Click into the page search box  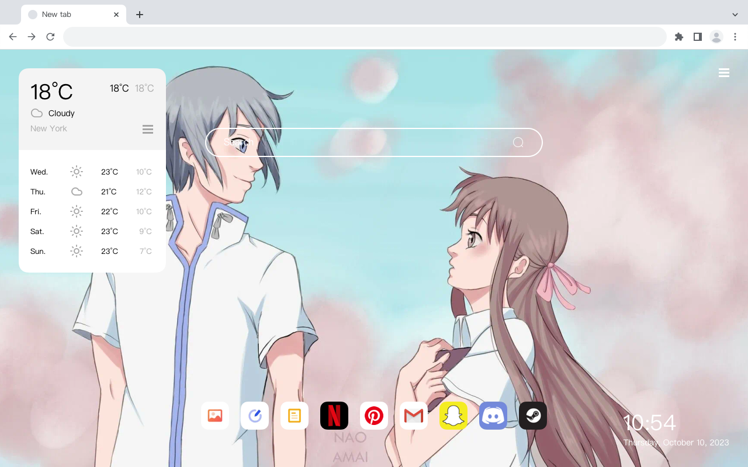pos(374,142)
